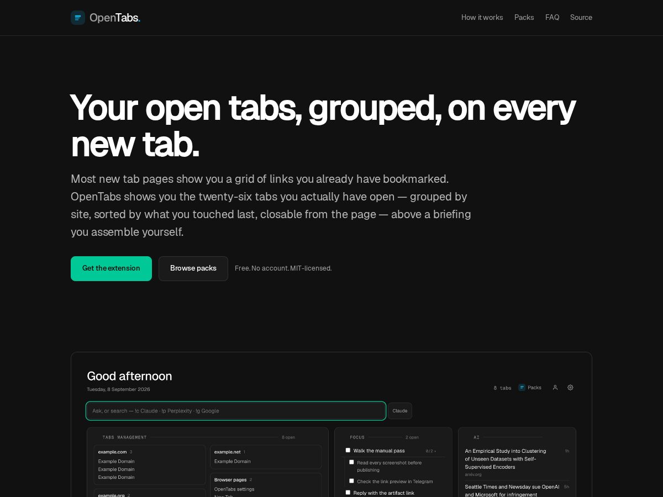Click the 'TABS MANAGEMENT' section label

[125, 437]
